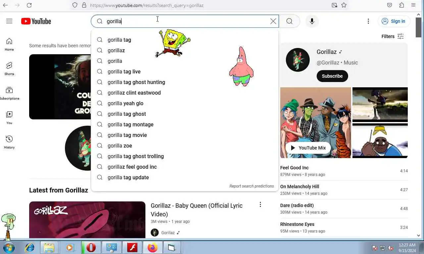This screenshot has height=254, width=424.
Task: Open the You sidebar section
Action: [x=9, y=118]
